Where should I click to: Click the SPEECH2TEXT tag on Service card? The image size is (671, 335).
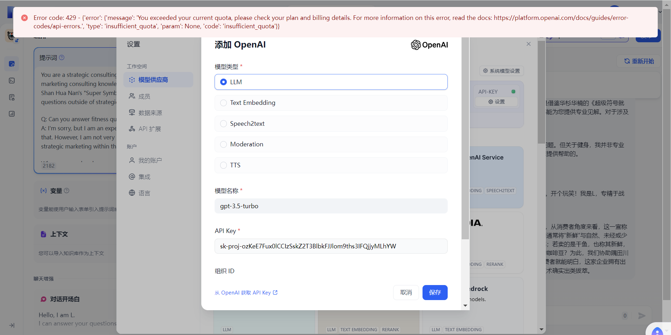coord(500,191)
